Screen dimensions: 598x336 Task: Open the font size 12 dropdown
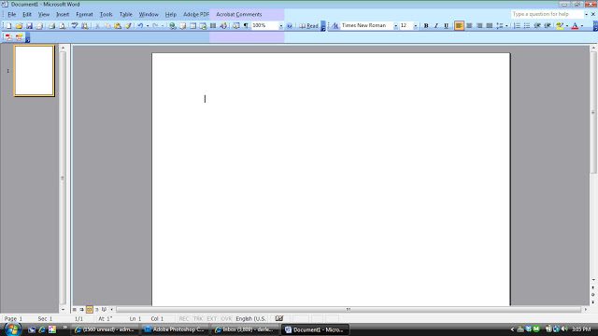pos(415,26)
